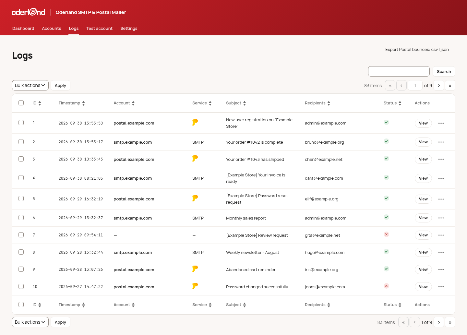Click Postal icon in Abandoned cart reminder row
467x335 pixels.
coord(195,269)
